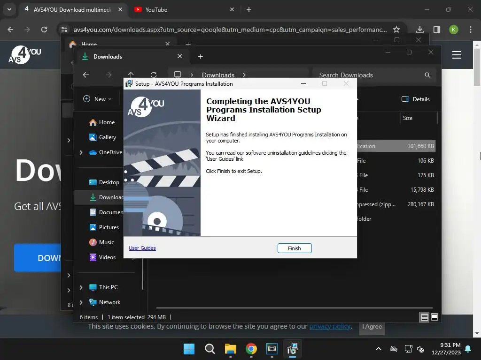Viewport: 481px width, 360px height.
Task: Select the compressed file sized 280,167 KB
Action: (396, 204)
